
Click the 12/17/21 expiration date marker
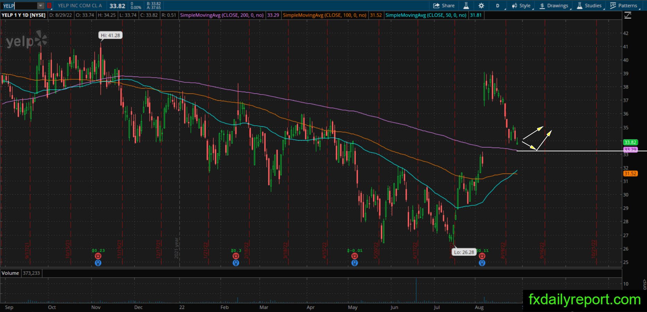[x=158, y=249]
